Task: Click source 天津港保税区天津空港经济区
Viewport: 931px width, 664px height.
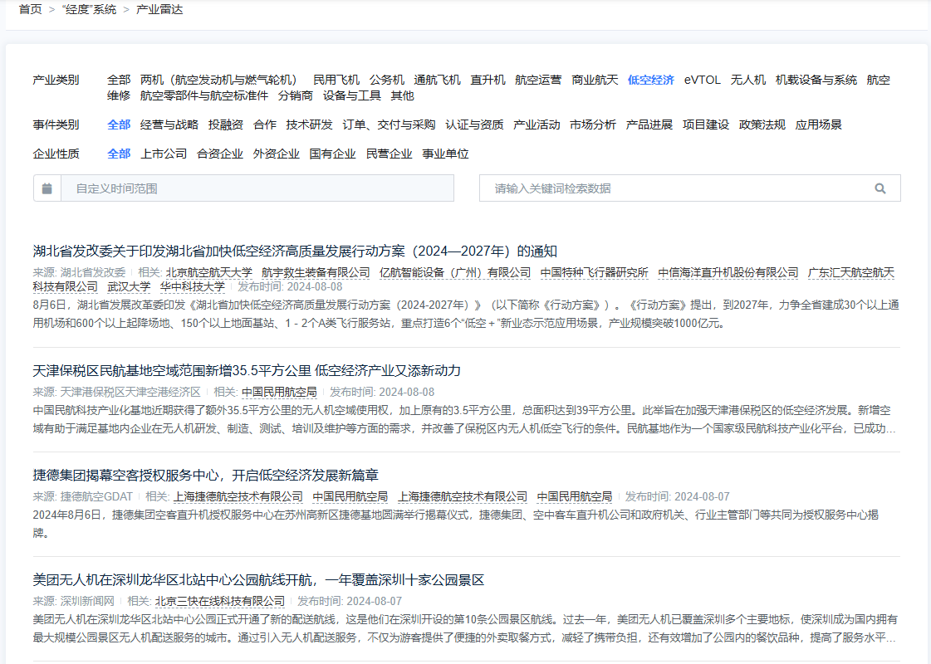Action: click(x=130, y=392)
